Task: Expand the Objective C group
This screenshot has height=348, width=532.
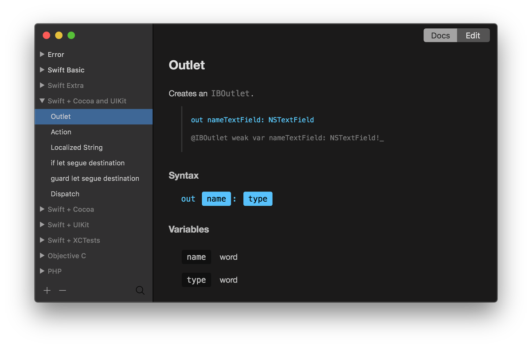Action: (42, 255)
